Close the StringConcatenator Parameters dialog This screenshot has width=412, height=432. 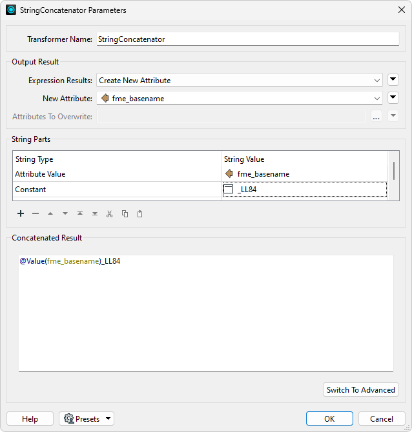click(402, 10)
